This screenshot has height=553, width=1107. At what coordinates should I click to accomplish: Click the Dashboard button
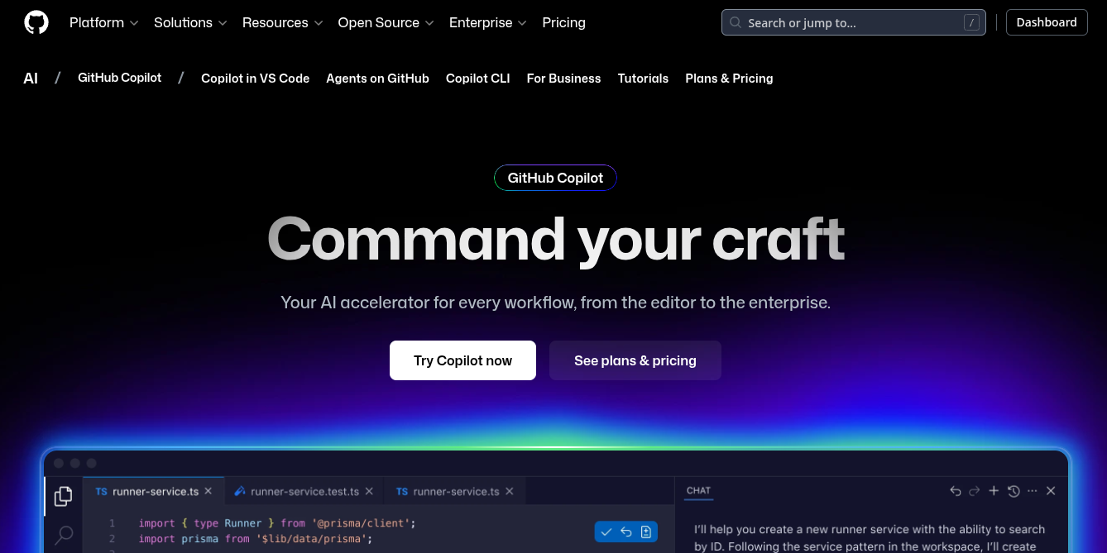pyautogui.click(x=1046, y=22)
